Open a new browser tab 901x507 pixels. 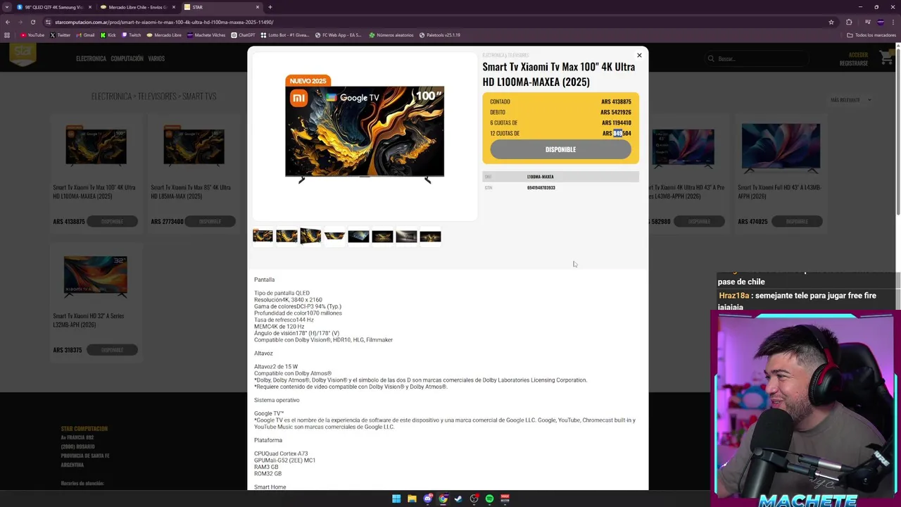[270, 7]
